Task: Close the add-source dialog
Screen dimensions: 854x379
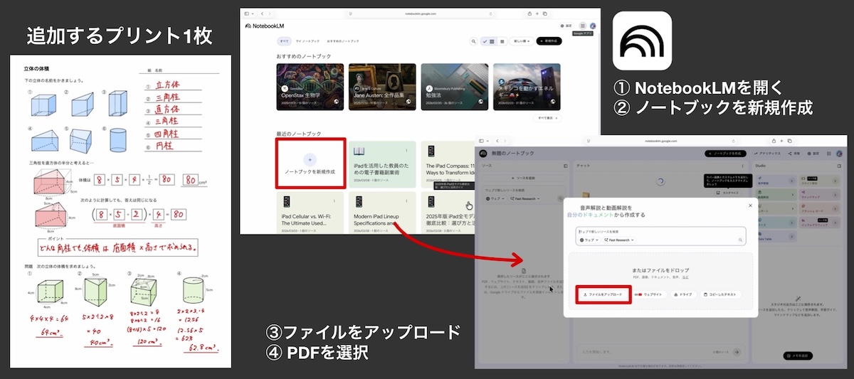Action: click(x=750, y=205)
